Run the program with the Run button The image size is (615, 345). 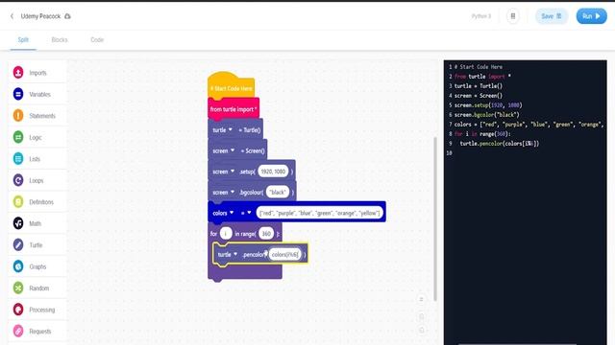tap(592, 16)
